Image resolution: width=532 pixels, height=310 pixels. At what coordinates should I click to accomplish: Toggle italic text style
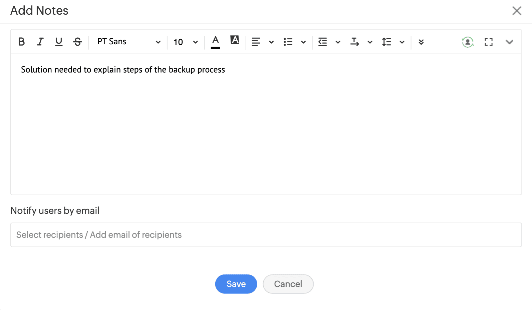tap(40, 42)
